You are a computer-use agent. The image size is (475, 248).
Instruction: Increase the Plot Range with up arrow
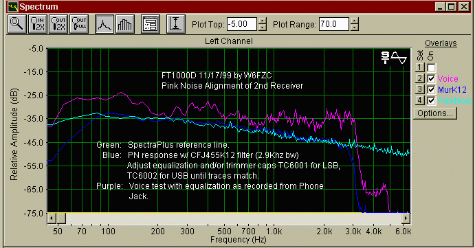[355, 21]
